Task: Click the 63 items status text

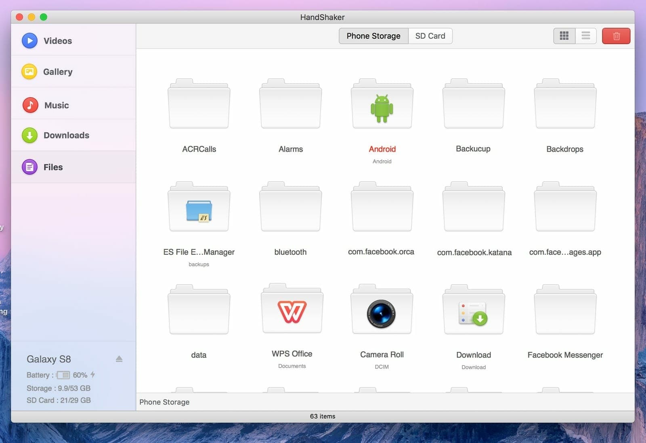Action: [x=323, y=416]
